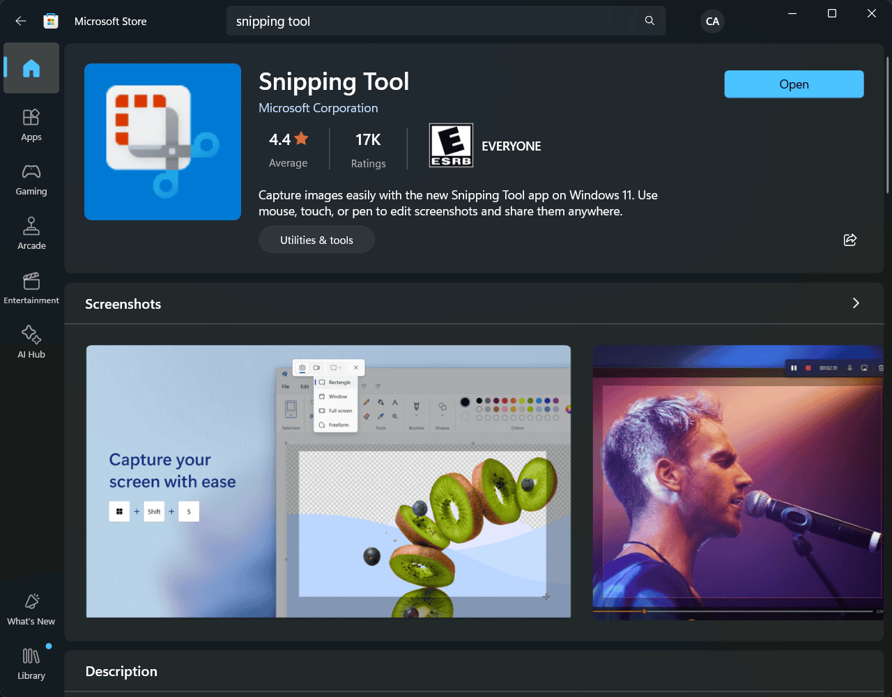This screenshot has height=697, width=892.
Task: Click the Snipping Tool app logo
Action: (162, 141)
